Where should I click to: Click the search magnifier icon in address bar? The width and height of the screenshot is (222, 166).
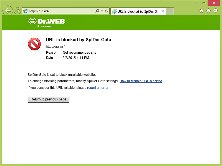pos(97,11)
